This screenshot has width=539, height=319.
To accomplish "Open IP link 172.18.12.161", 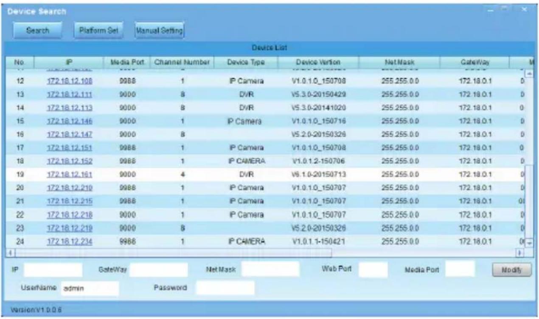I will pos(70,174).
